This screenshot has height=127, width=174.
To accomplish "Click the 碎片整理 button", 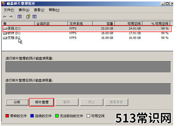I will pyautogui.click(x=42, y=102).
